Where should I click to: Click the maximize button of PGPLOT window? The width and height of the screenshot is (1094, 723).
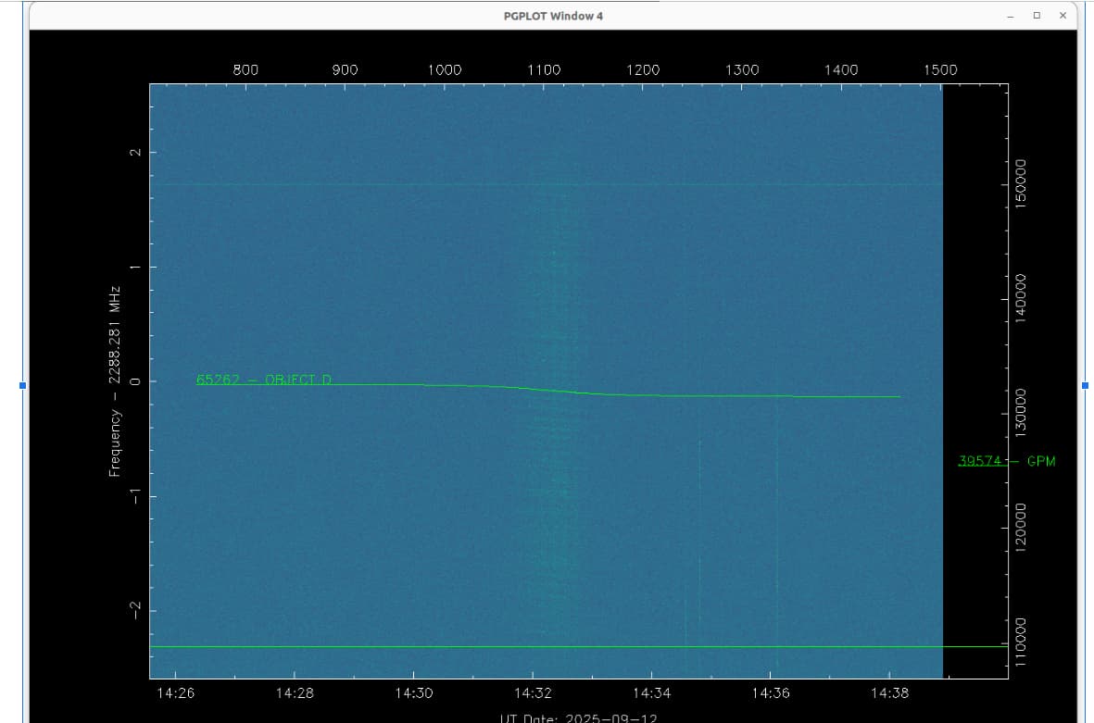1037,16
